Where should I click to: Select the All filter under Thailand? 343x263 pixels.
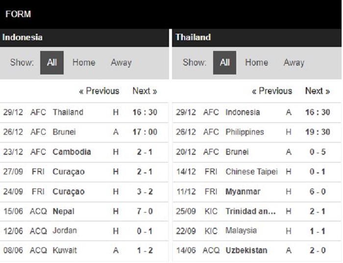coord(224,63)
